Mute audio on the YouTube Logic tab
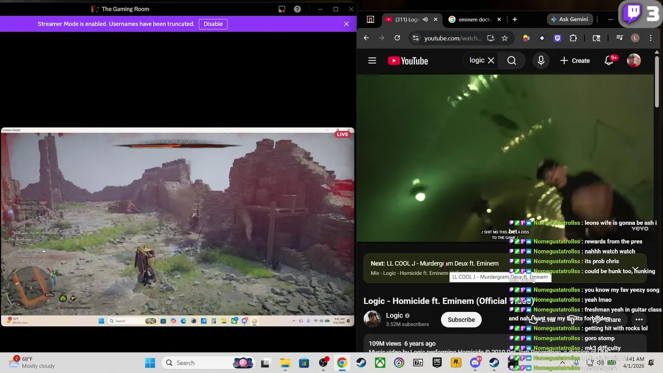The height and width of the screenshot is (373, 663). pyautogui.click(x=425, y=20)
